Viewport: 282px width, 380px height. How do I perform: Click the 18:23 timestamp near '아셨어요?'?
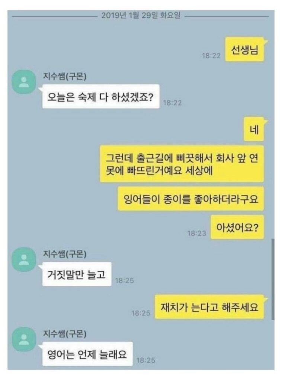click(x=197, y=233)
